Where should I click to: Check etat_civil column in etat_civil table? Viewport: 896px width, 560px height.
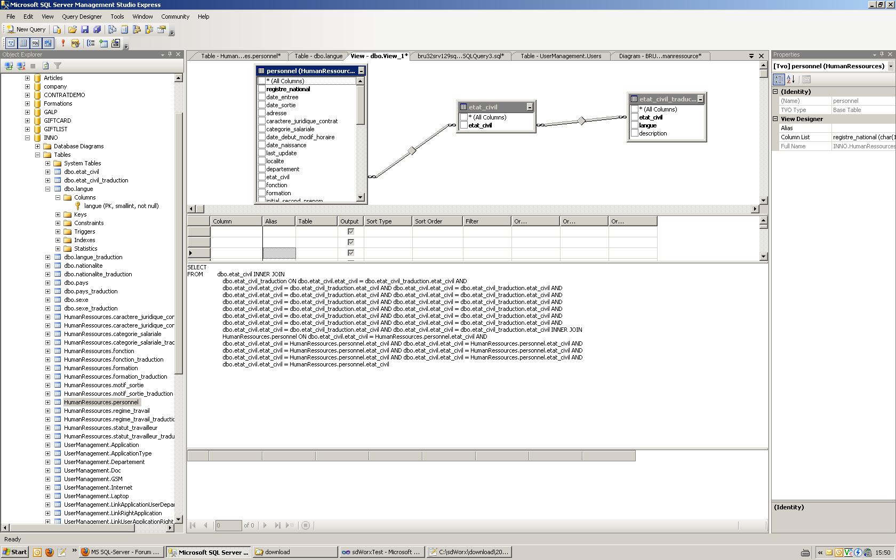click(464, 125)
